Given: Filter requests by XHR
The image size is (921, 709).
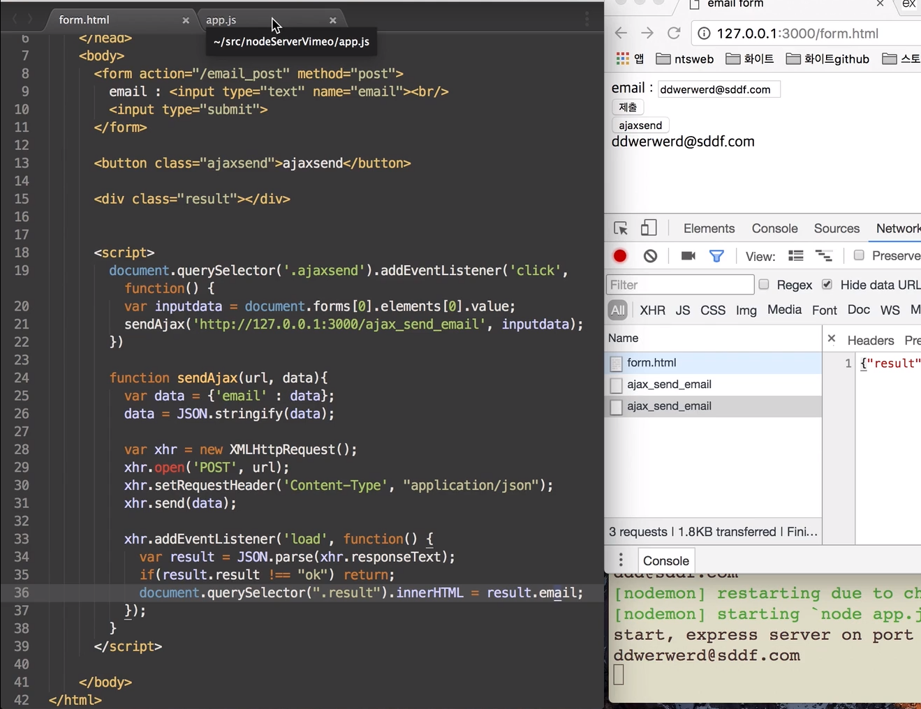Looking at the screenshot, I should (x=652, y=310).
